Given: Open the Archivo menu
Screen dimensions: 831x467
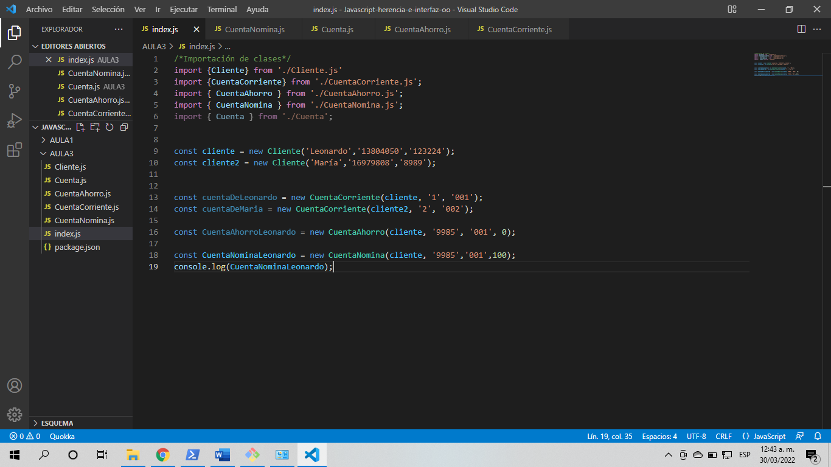Looking at the screenshot, I should click(39, 9).
